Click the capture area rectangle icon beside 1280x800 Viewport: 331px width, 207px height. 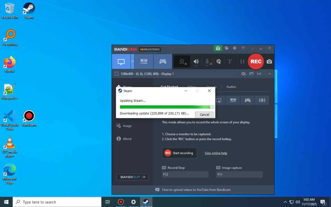(x=116, y=74)
